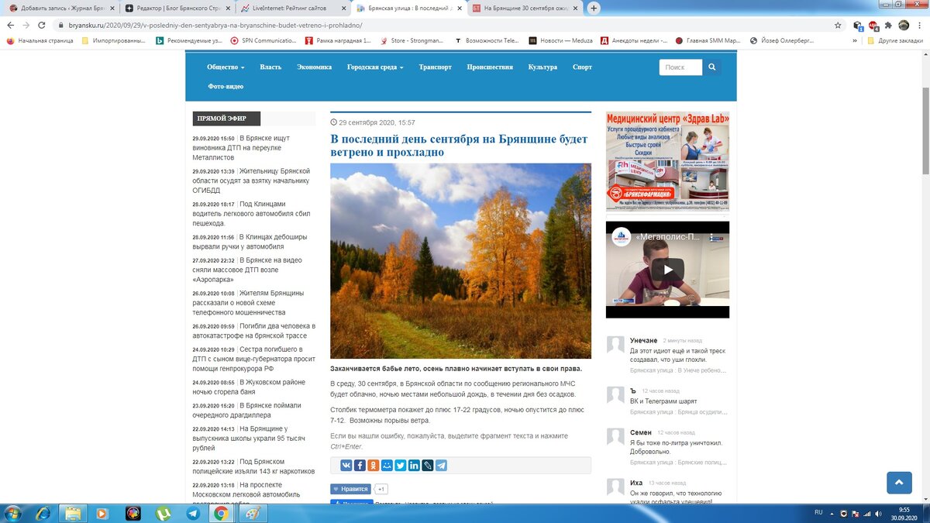Open Культура section
Viewport: 930px width, 523px height.
(x=542, y=67)
